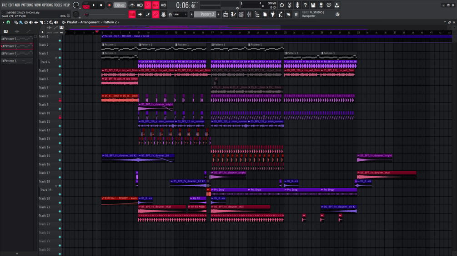
Task: Open the VIEW menu
Action: [38, 5]
